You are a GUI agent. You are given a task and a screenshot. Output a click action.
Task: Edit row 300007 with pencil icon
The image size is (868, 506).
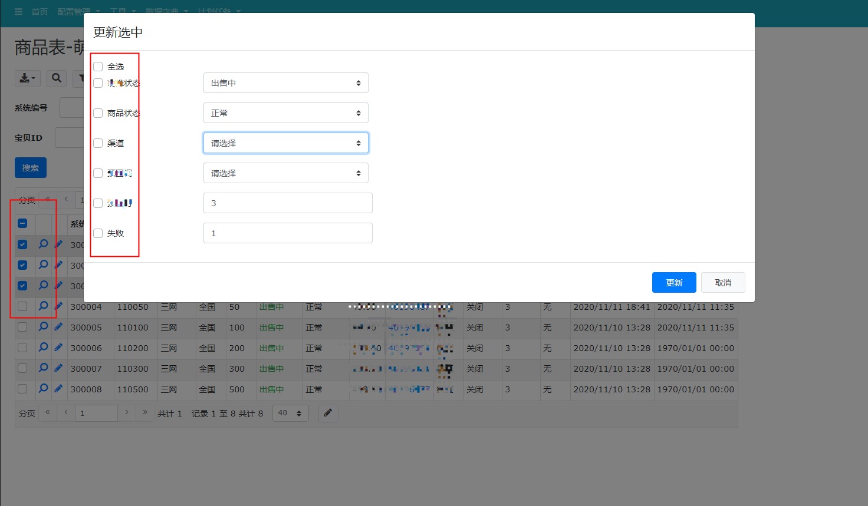click(x=58, y=368)
